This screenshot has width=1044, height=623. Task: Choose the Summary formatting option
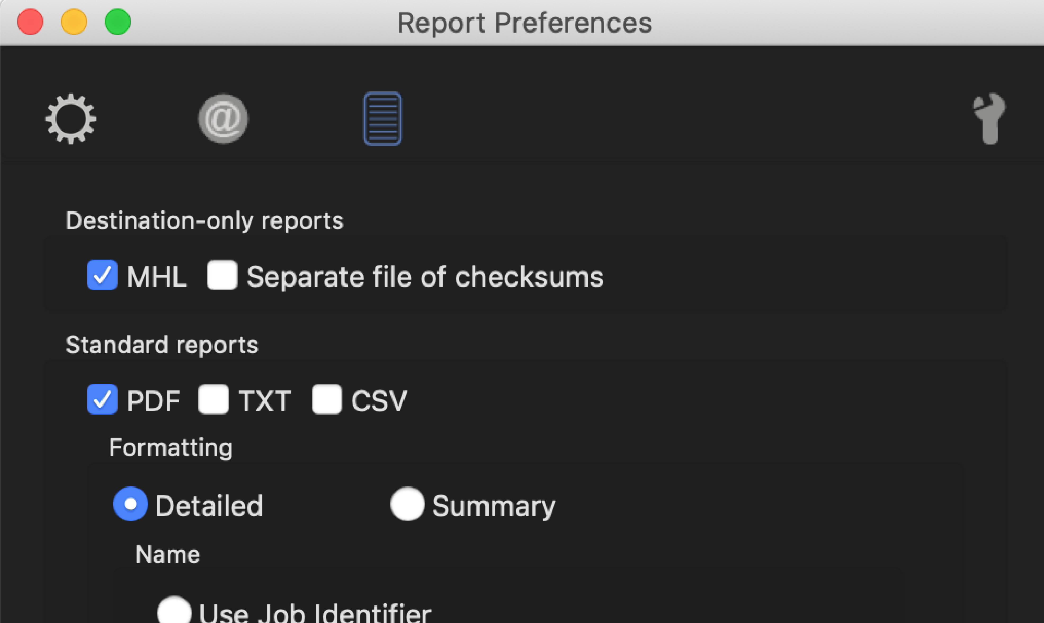click(407, 504)
